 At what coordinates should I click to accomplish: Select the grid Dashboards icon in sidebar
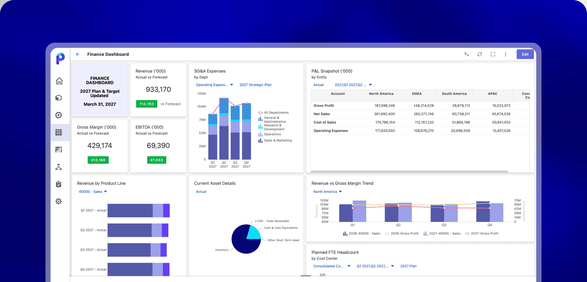click(59, 132)
